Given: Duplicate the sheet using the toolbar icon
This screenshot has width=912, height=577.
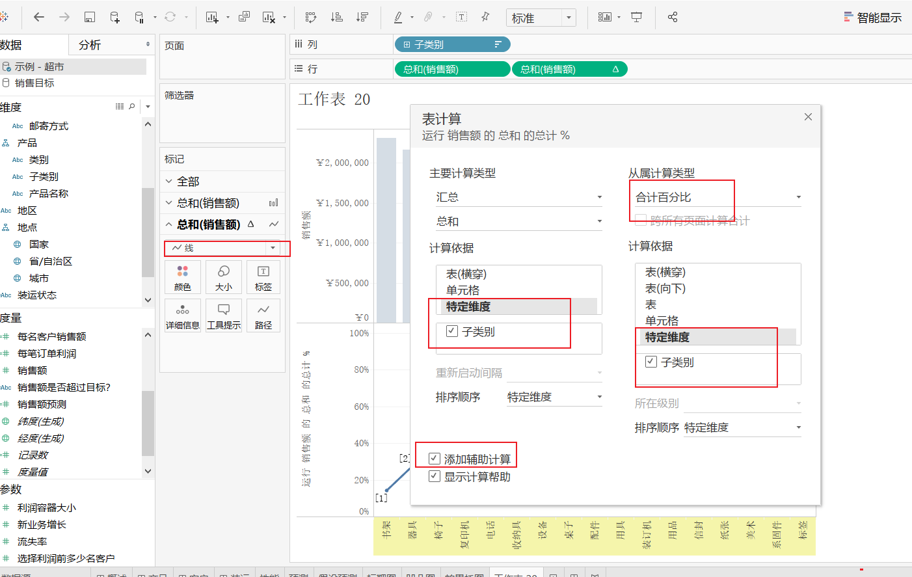Looking at the screenshot, I should tap(244, 17).
